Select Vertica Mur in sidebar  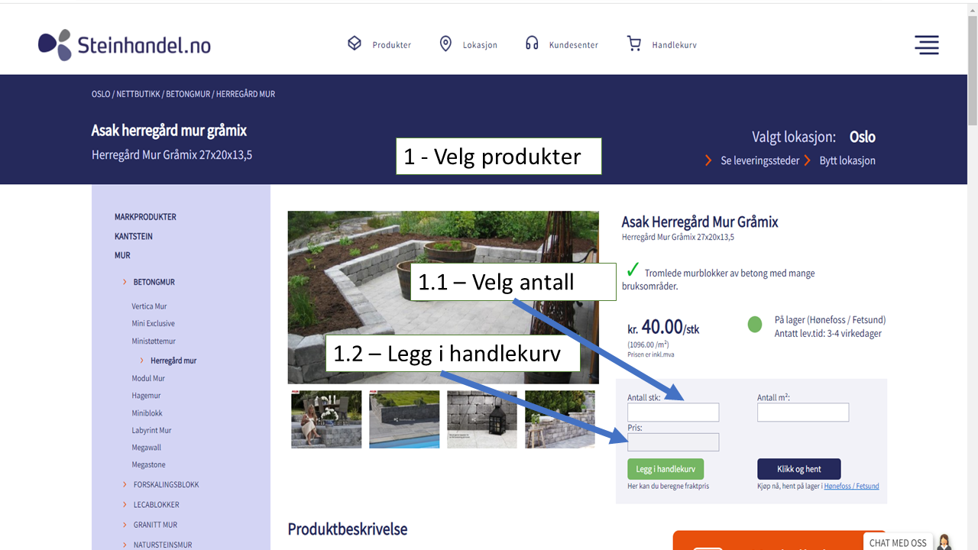click(149, 306)
